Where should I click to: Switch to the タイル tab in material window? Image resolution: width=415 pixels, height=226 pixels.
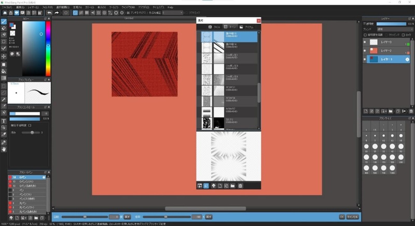[x=214, y=27]
